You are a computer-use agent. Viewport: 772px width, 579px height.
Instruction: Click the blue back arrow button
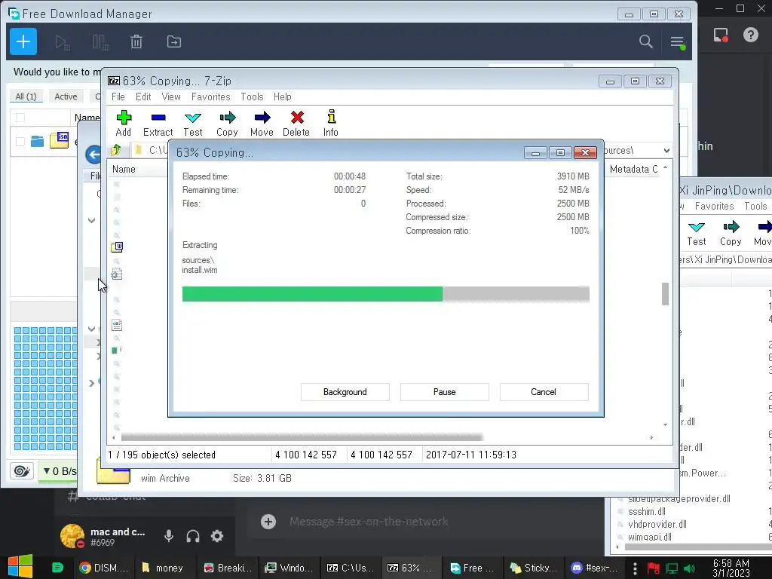click(93, 155)
